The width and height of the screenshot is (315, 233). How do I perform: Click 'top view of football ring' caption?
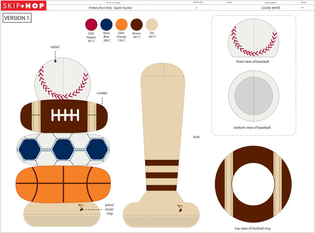[x=253, y=228]
